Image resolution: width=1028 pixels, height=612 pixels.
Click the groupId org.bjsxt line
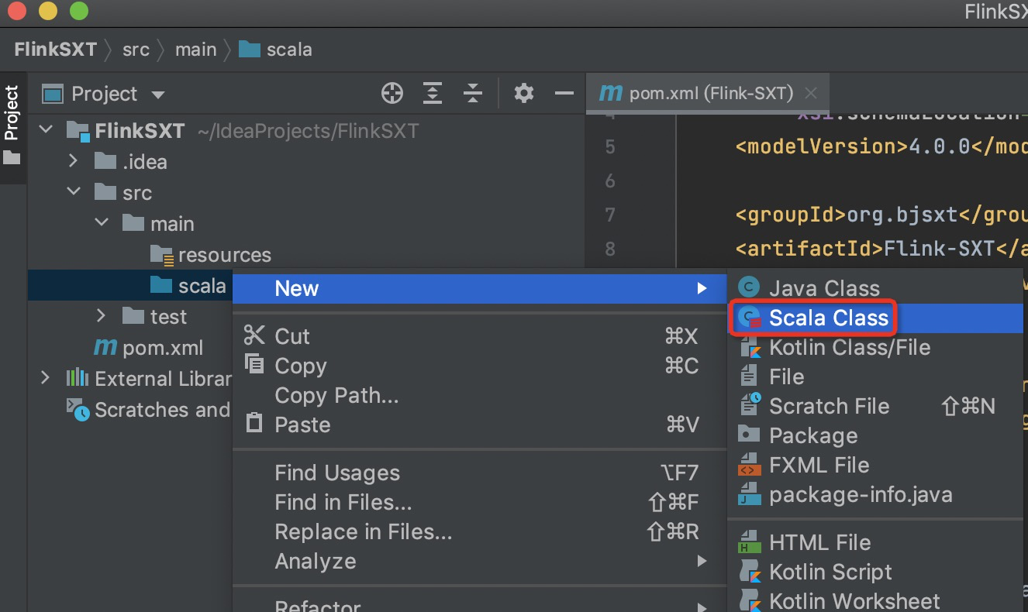pyautogui.click(x=882, y=215)
